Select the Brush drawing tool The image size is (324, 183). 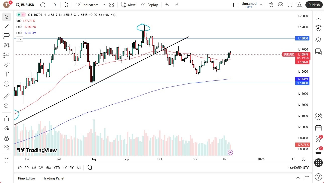(x=6, y=64)
